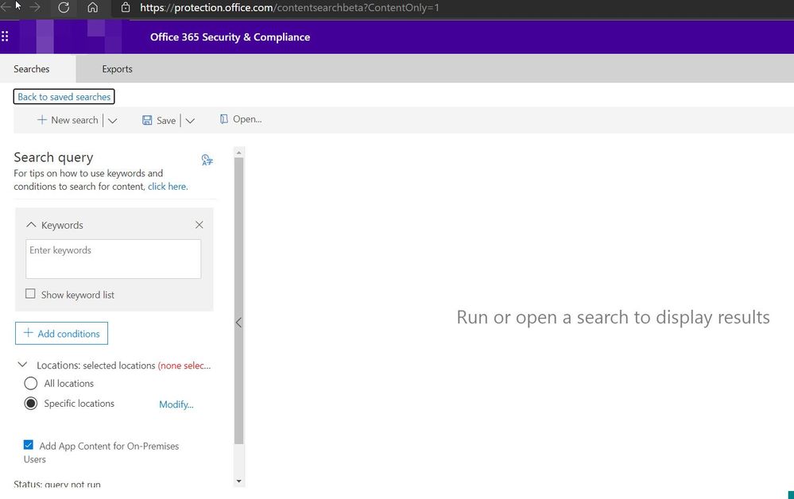
Task: Check the Show keyword list checkbox
Action: click(30, 293)
